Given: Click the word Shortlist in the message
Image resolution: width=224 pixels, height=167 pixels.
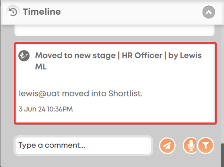Looking at the screenshot, I should [x=125, y=94].
